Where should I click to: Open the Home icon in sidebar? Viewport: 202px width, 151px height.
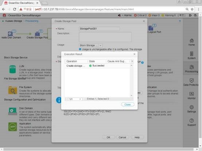click(x=191, y=41)
